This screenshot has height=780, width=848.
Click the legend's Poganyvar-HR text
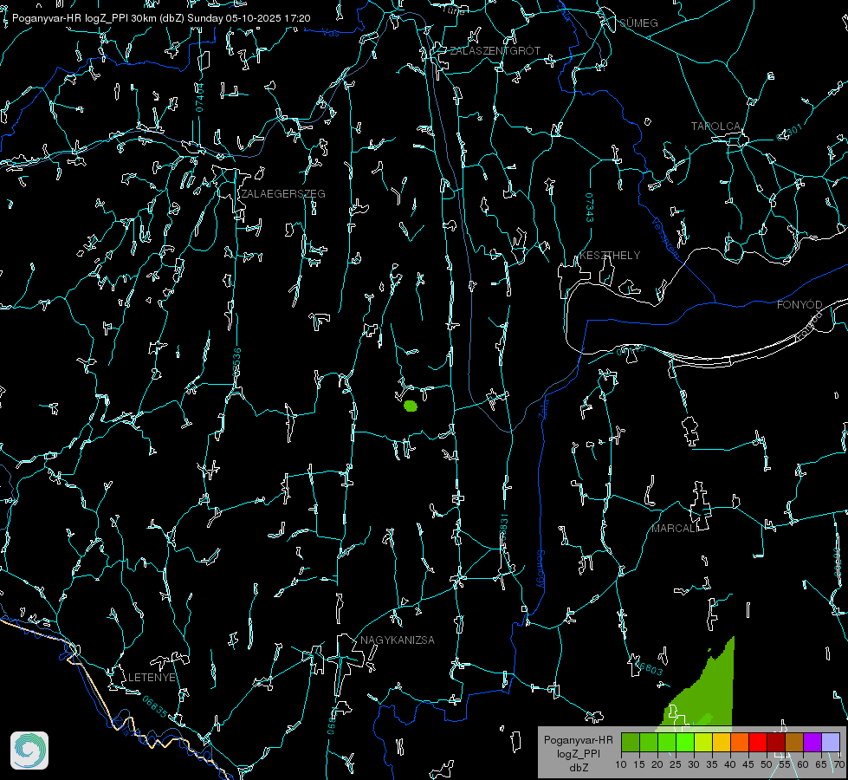pyautogui.click(x=578, y=740)
